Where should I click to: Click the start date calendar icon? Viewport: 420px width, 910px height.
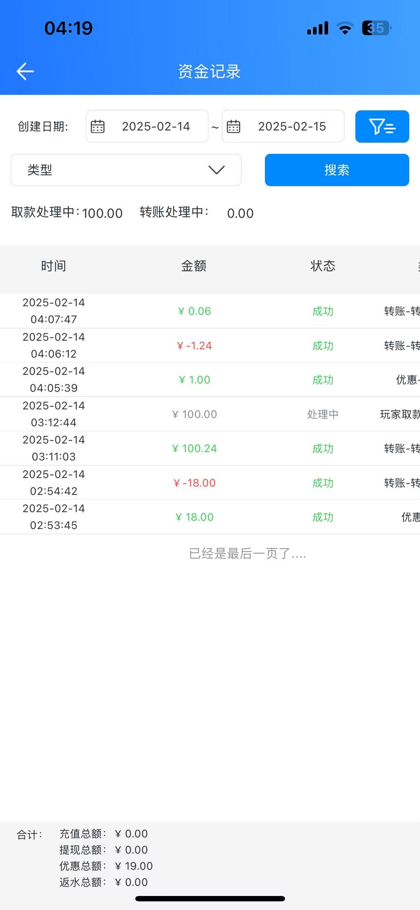click(98, 127)
